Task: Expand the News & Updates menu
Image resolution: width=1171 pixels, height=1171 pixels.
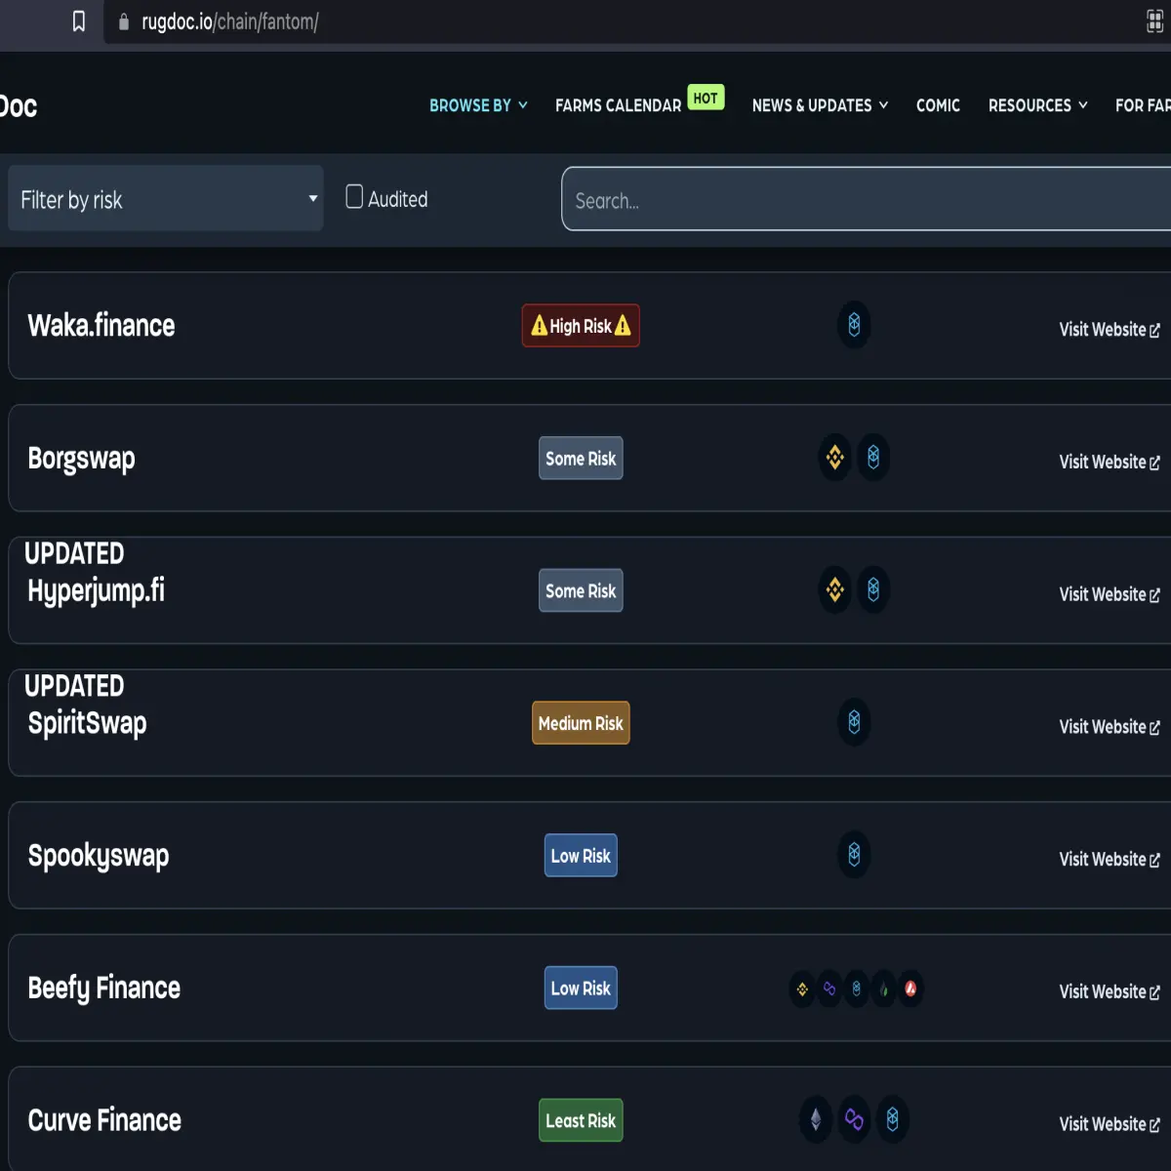Action: coord(821,105)
